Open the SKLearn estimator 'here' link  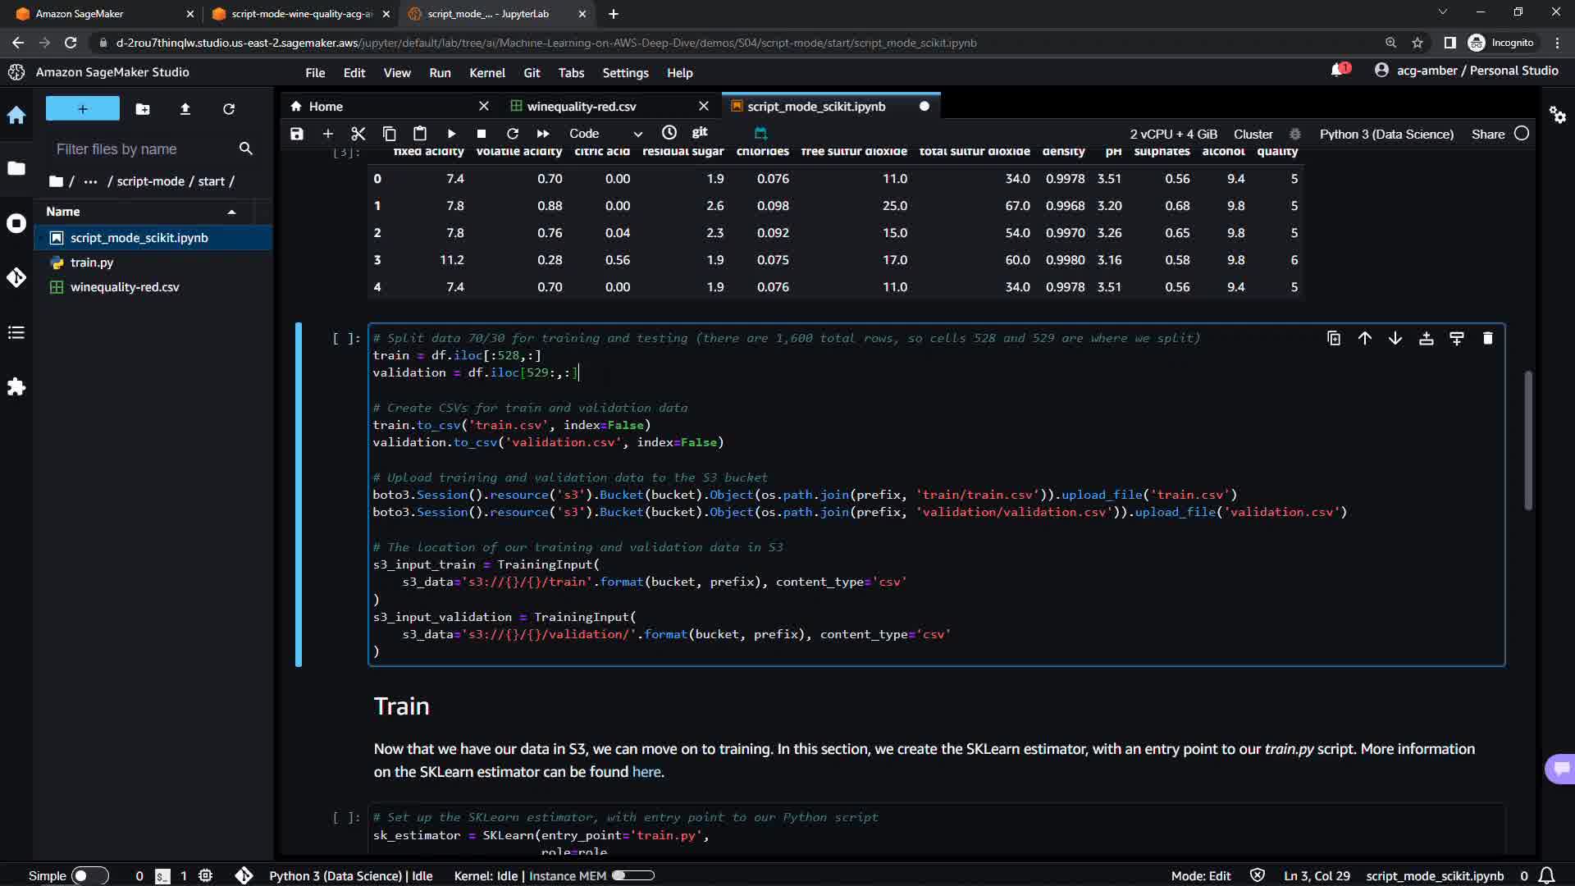click(x=646, y=772)
